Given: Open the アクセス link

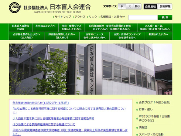Looking at the screenshot, I should coord(80,17).
